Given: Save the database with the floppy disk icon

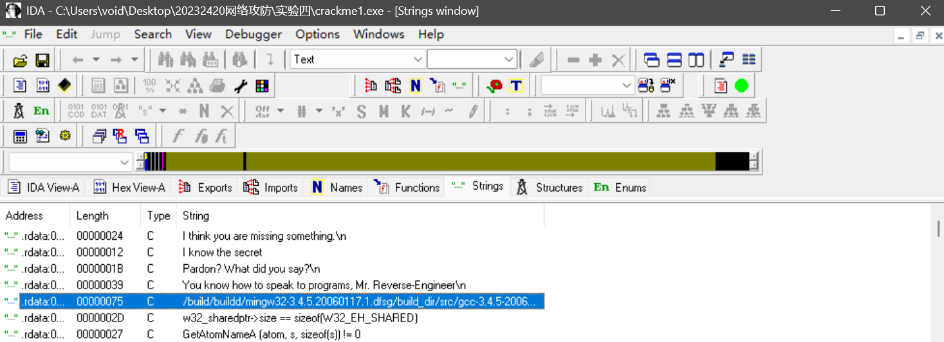Looking at the screenshot, I should point(42,60).
